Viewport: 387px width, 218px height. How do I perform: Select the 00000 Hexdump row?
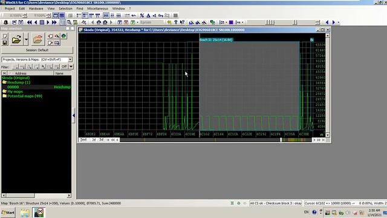36,87
